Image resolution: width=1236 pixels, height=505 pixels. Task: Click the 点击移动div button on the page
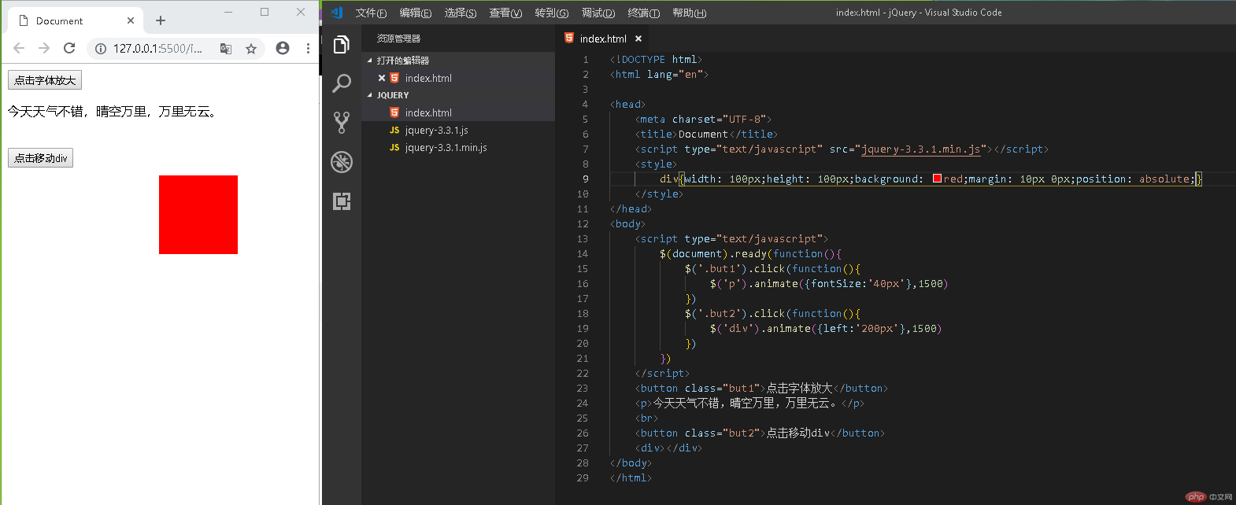point(40,158)
